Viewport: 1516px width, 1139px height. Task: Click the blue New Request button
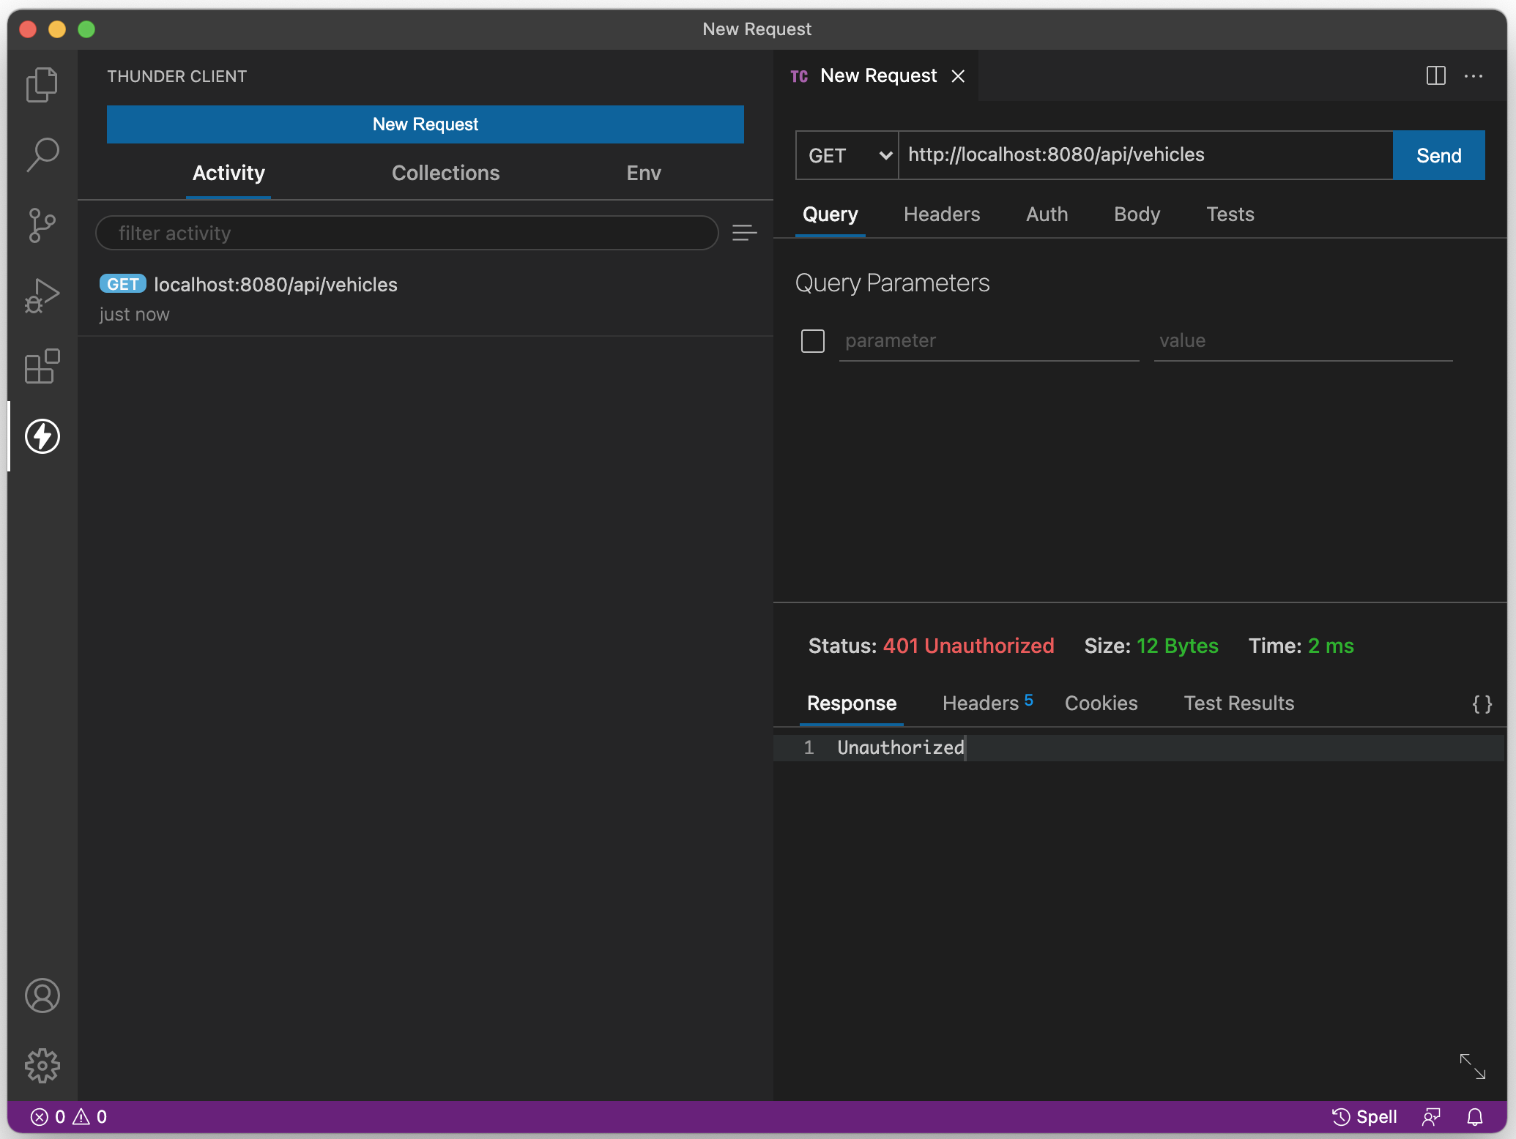[425, 124]
